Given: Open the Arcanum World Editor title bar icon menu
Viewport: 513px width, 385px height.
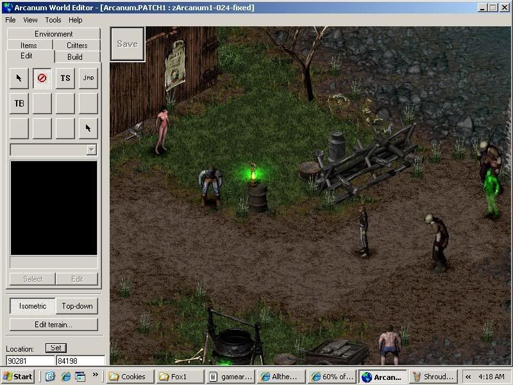Looking at the screenshot, I should 8,7.
